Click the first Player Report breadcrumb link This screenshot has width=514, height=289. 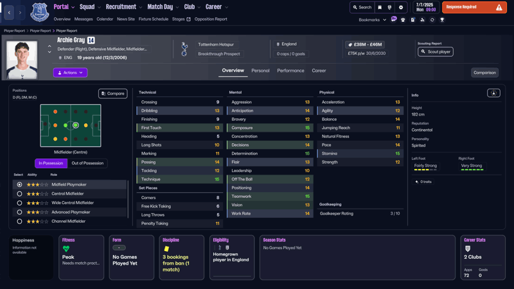click(14, 31)
